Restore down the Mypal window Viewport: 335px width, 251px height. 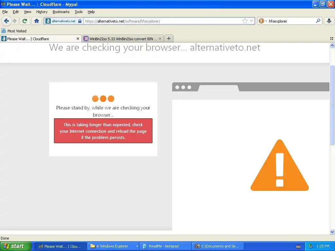(323, 4)
